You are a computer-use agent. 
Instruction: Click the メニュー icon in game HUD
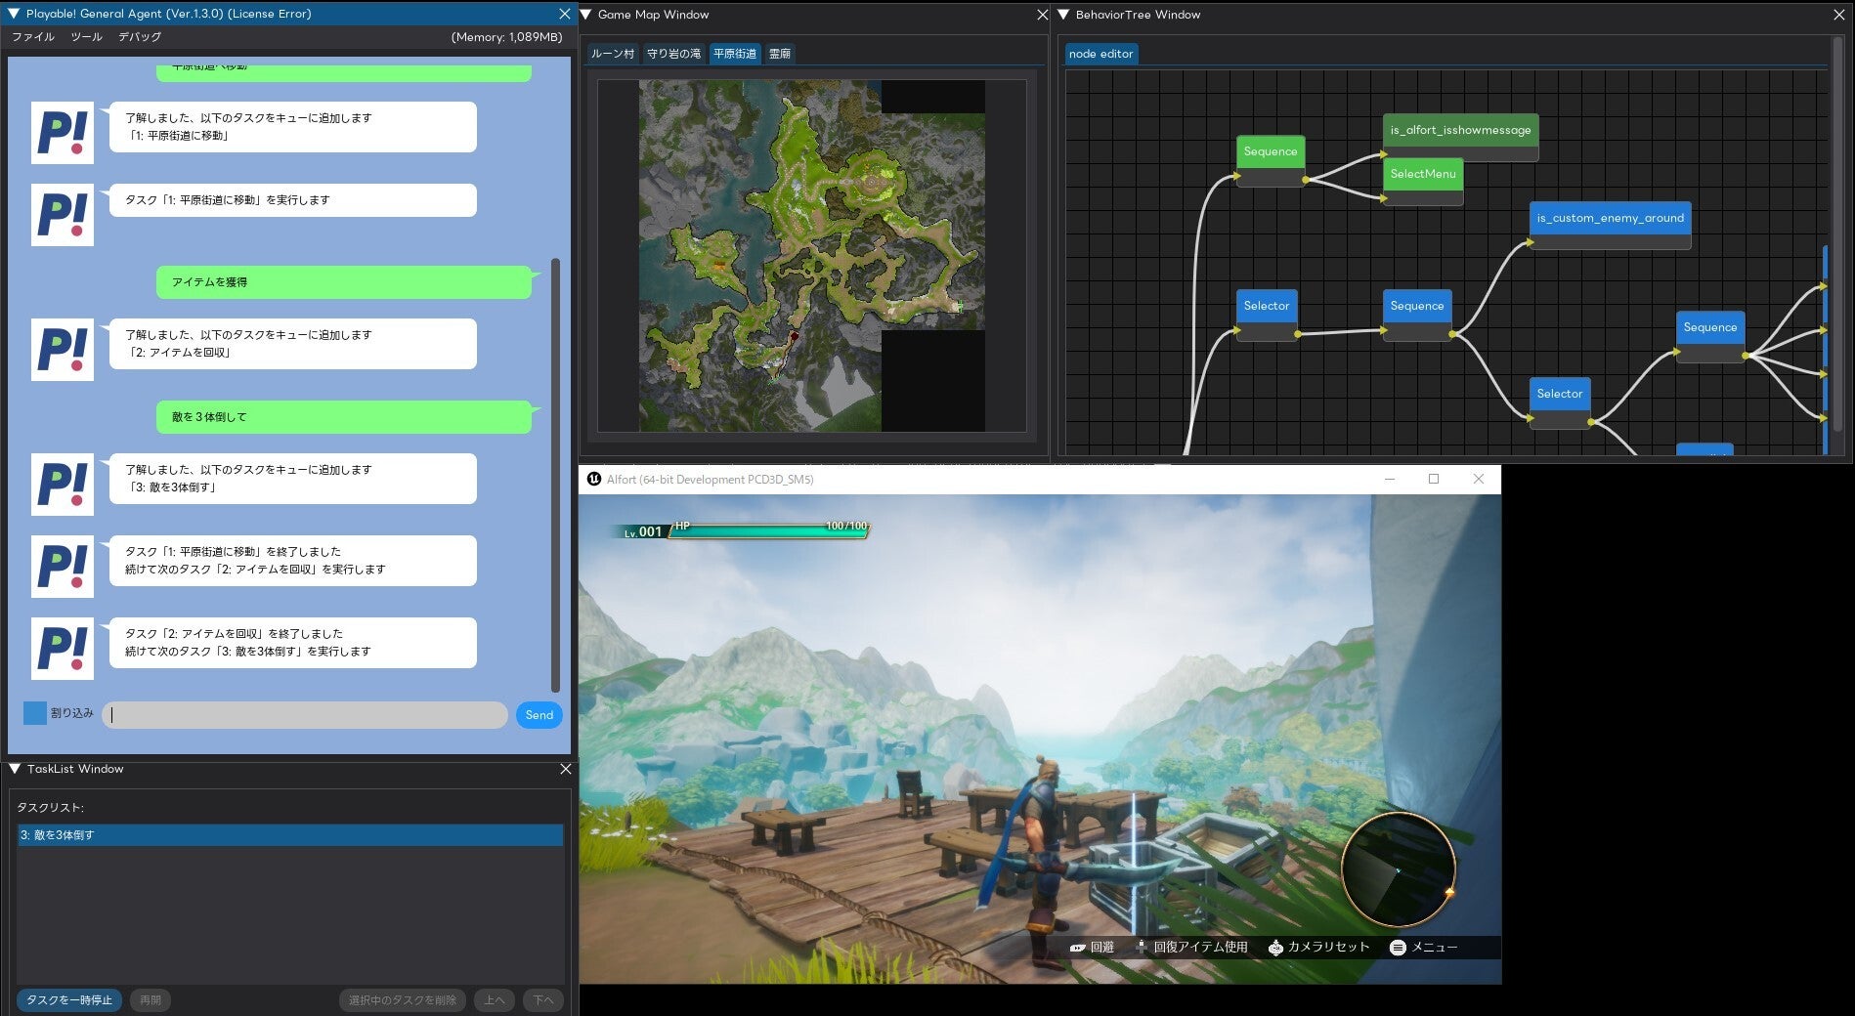(1398, 948)
